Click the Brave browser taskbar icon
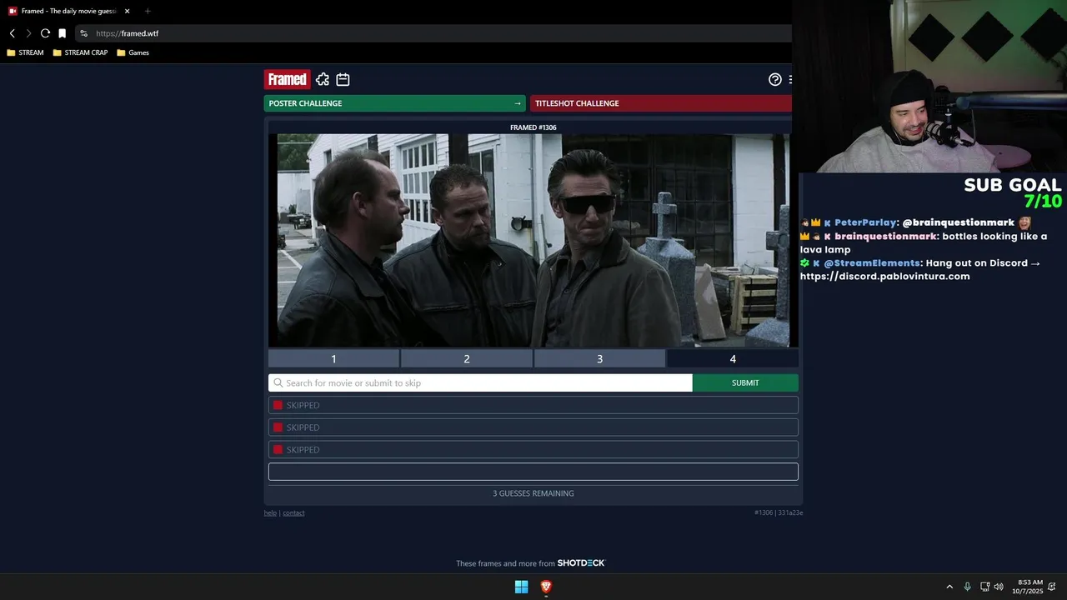The width and height of the screenshot is (1067, 600). (546, 587)
